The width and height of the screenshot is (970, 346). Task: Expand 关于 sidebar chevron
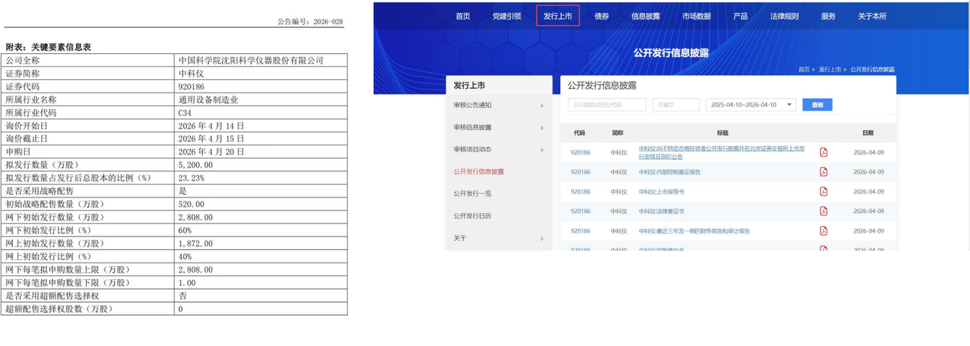[542, 238]
